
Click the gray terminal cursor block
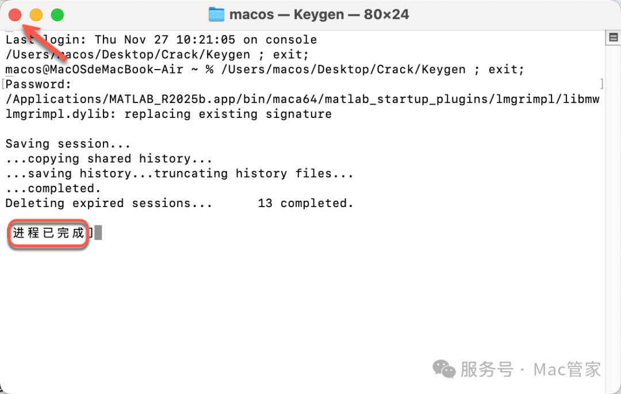(98, 233)
